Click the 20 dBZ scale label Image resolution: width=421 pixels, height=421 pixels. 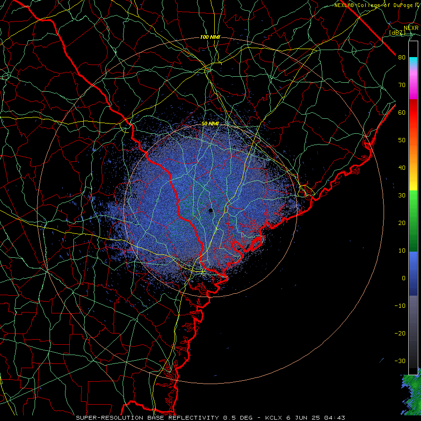(402, 223)
